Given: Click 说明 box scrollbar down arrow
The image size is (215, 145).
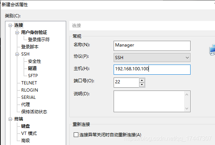Looking at the screenshot, I should pyautogui.click(x=187, y=109).
